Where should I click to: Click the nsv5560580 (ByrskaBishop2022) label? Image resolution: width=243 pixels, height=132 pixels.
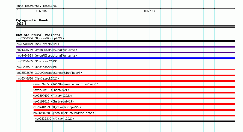[40, 38]
